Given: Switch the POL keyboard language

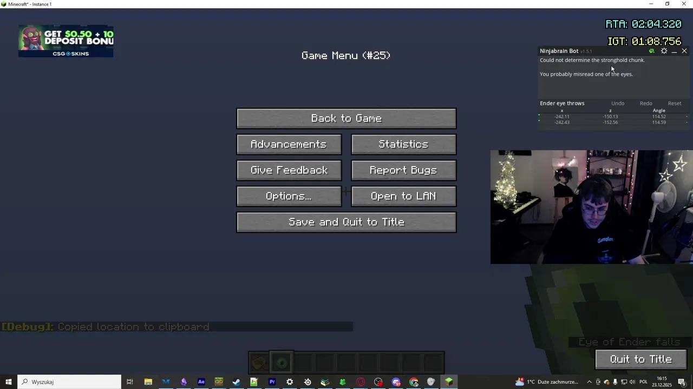Looking at the screenshot, I should 644,382.
